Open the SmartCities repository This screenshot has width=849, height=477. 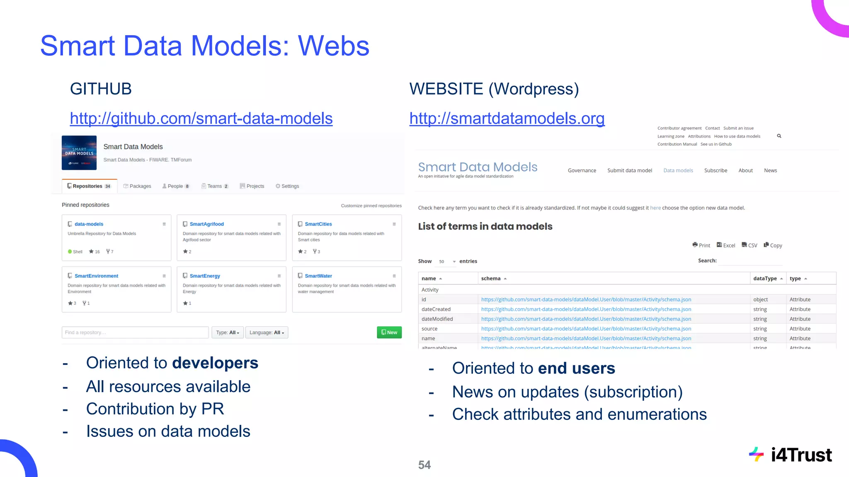coord(318,224)
